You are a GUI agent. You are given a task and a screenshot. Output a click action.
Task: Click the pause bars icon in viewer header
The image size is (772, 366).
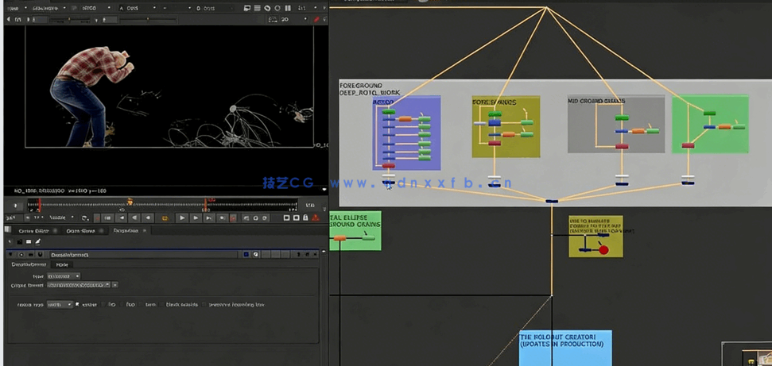pos(288,8)
